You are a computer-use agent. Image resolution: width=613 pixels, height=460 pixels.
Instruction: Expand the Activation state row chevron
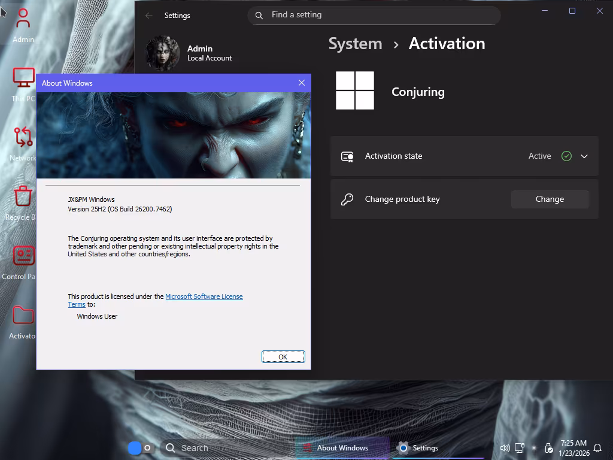pos(584,156)
